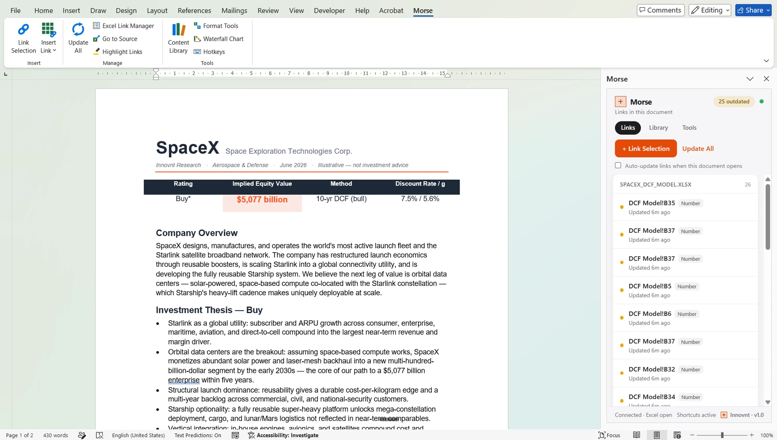Click the zoom slider handle

pyautogui.click(x=722, y=435)
